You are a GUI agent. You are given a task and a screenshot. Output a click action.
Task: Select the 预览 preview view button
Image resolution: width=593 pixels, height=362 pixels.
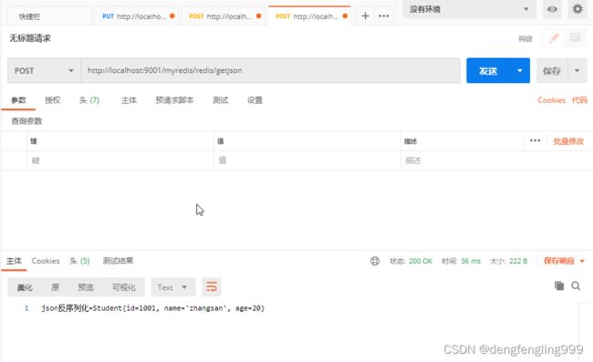[x=86, y=287]
